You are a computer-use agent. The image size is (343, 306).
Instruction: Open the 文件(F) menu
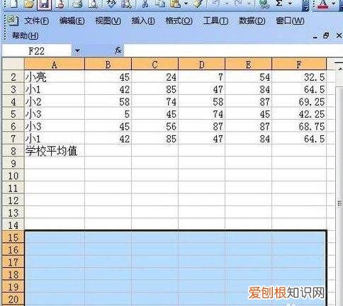tap(37, 21)
